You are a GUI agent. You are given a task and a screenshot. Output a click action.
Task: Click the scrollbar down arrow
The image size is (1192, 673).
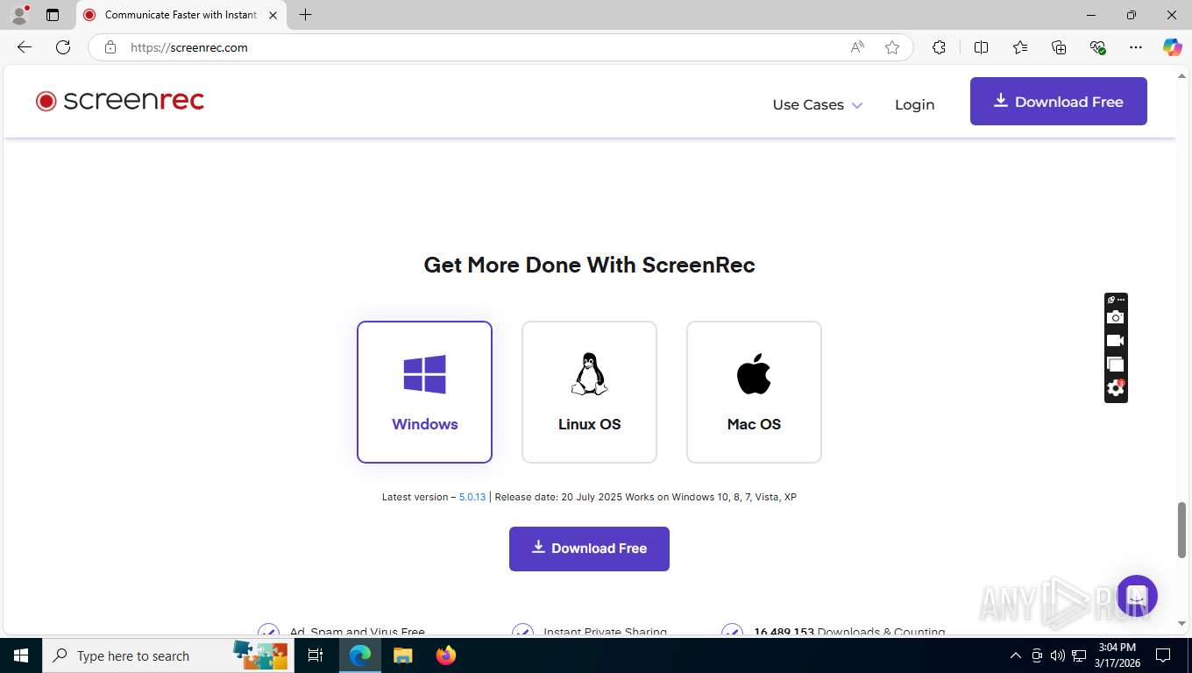pyautogui.click(x=1181, y=623)
